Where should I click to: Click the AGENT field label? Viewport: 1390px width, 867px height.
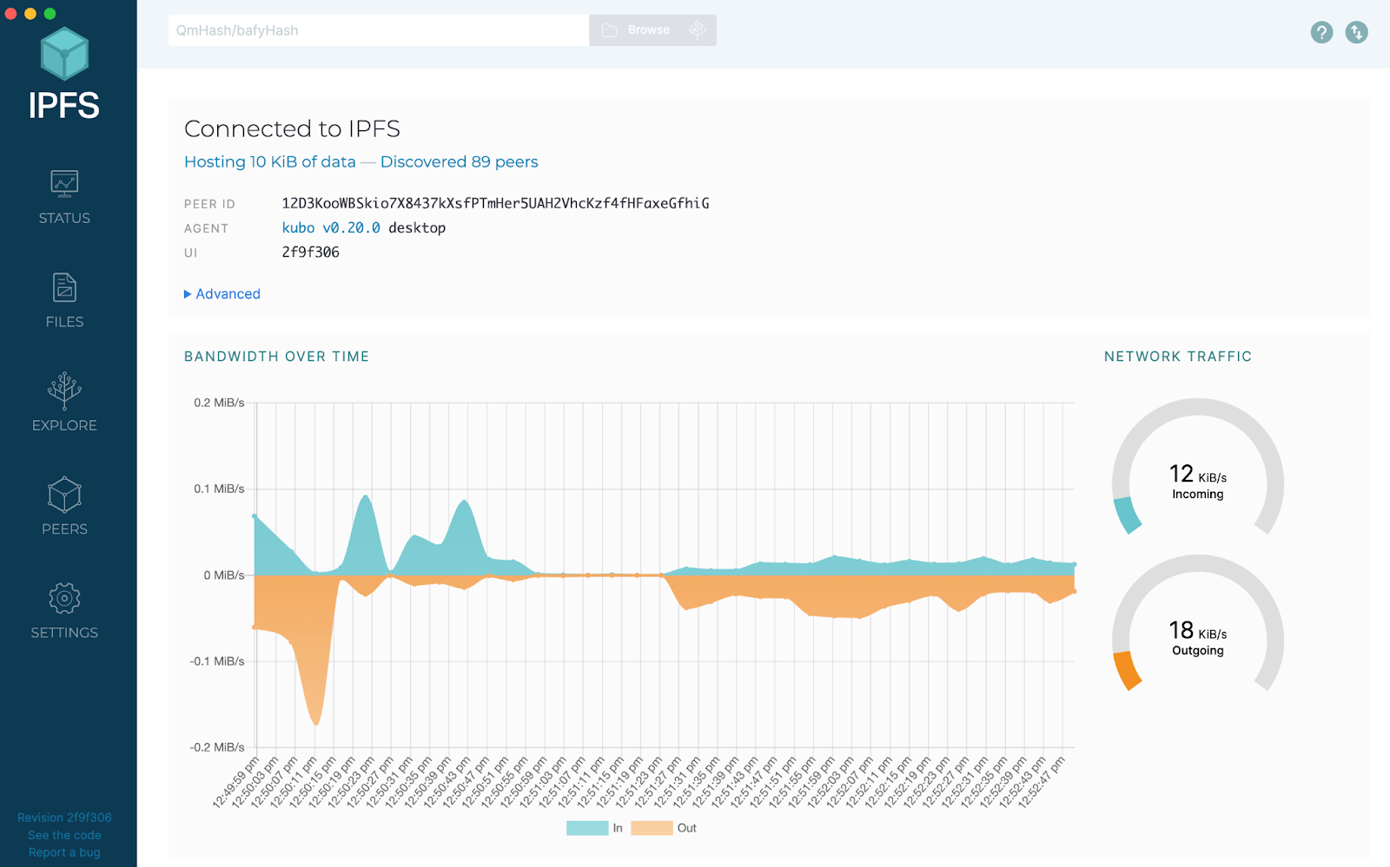[206, 228]
